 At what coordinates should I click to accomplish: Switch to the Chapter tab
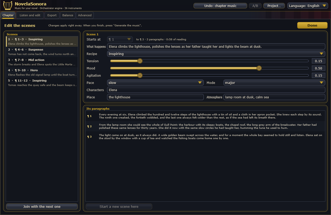[x=8, y=15]
